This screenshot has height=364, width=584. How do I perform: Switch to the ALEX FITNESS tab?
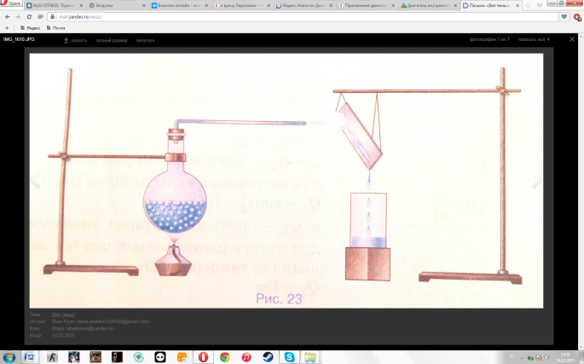click(53, 6)
